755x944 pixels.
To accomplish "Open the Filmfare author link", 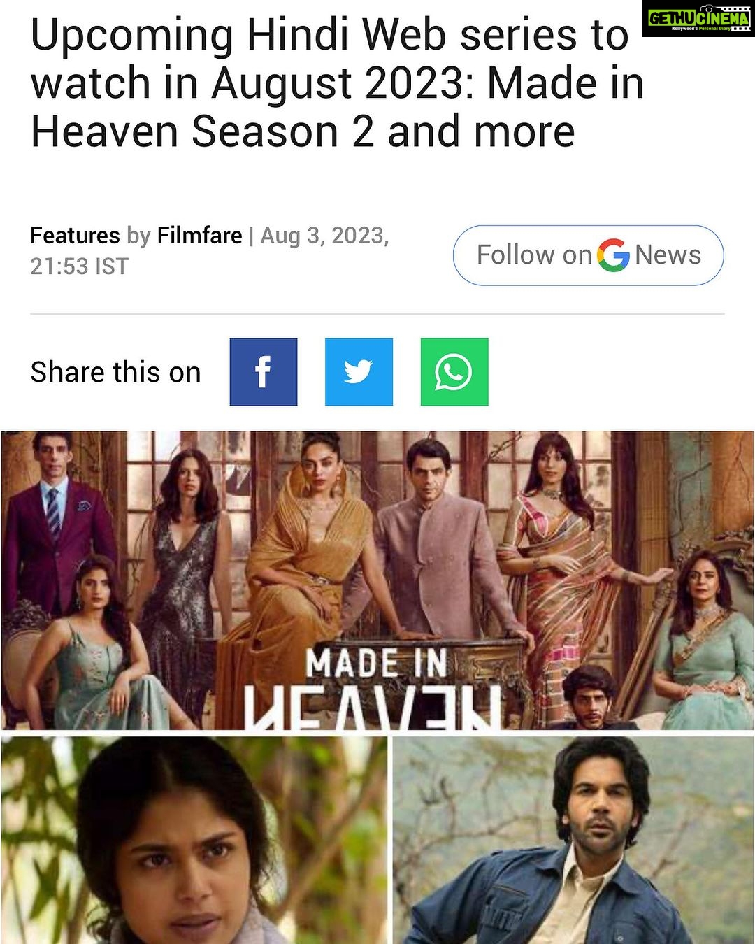I will pos(199,236).
